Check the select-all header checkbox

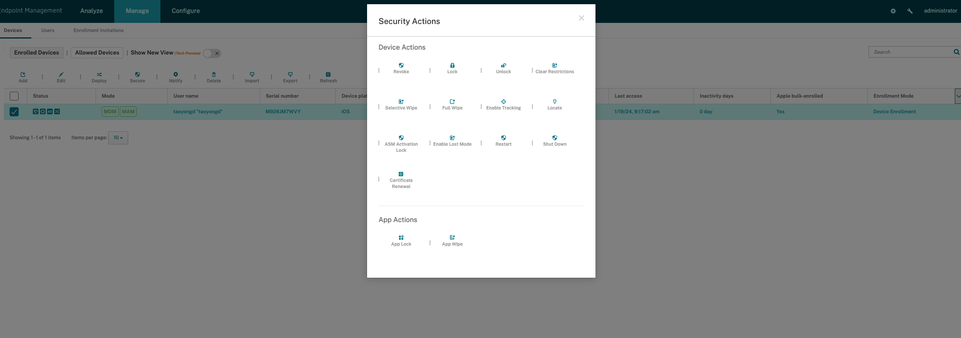click(14, 96)
